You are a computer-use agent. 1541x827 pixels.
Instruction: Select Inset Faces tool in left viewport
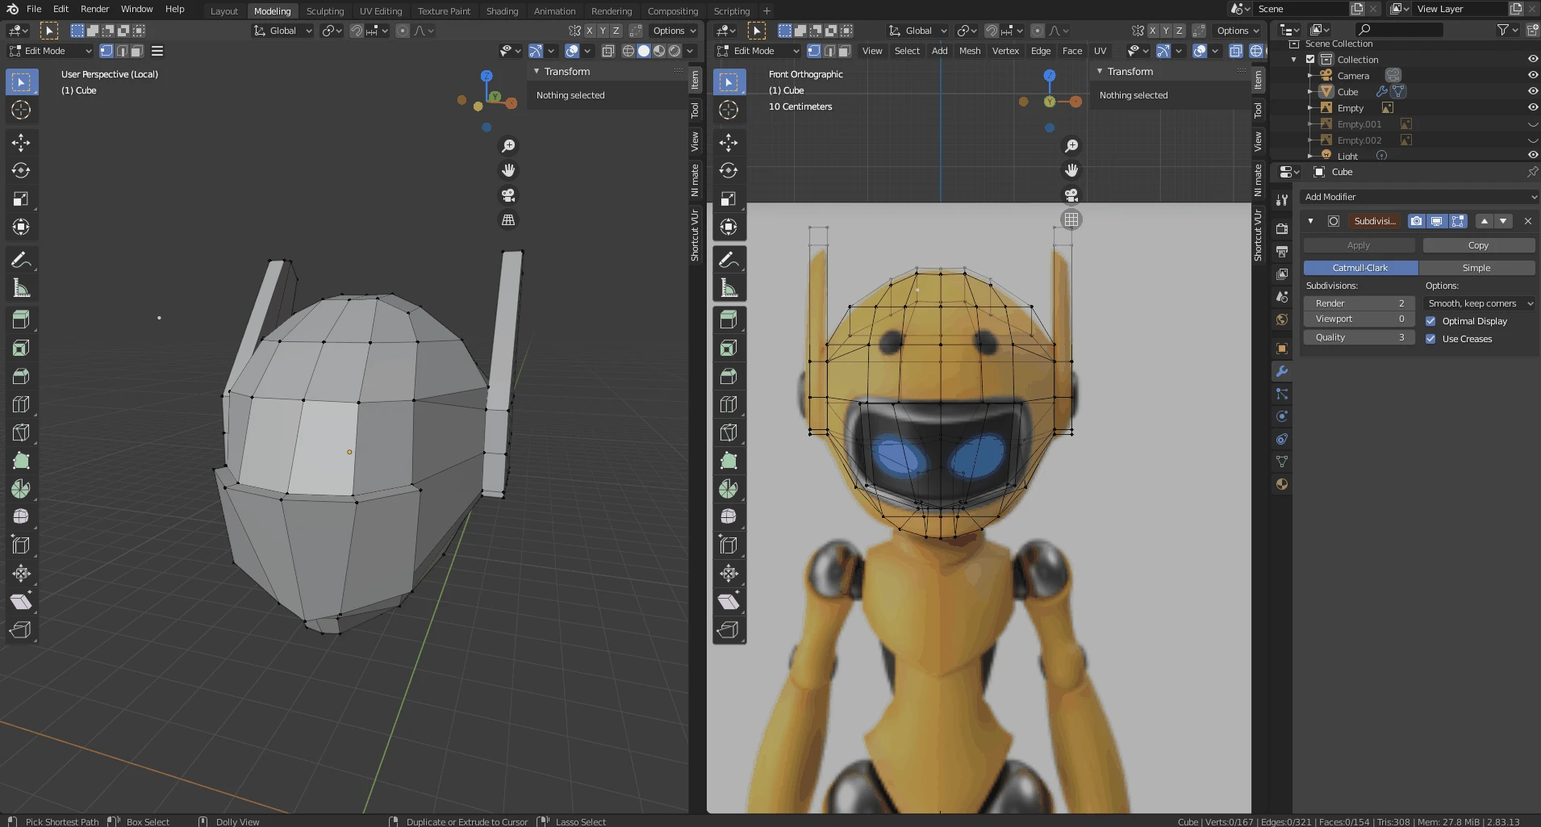tap(21, 349)
